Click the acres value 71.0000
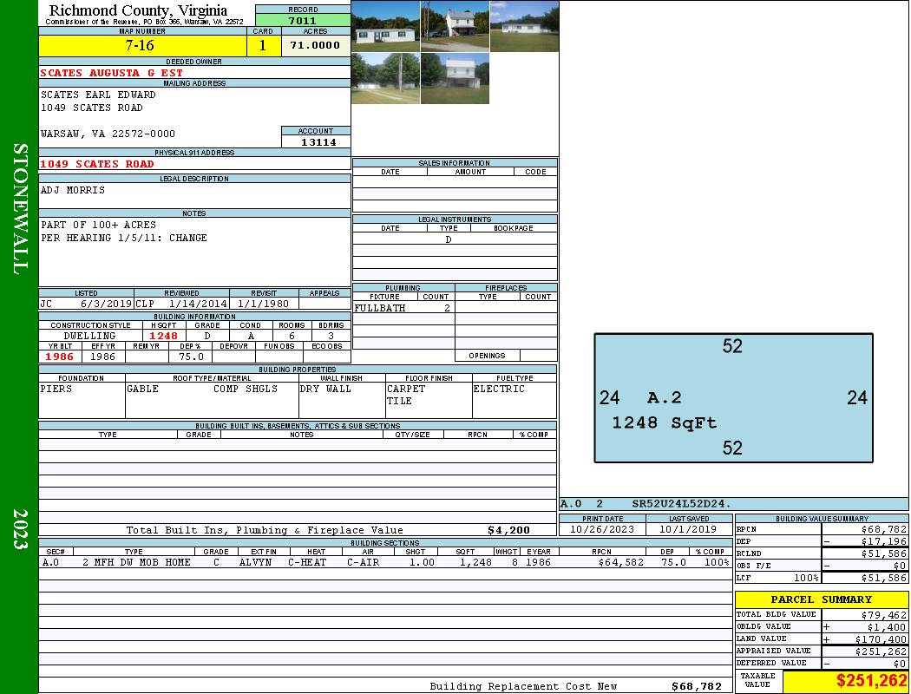 [x=315, y=45]
